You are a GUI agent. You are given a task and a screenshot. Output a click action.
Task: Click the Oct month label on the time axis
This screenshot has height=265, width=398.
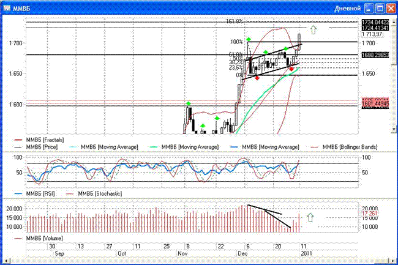coord(122,253)
